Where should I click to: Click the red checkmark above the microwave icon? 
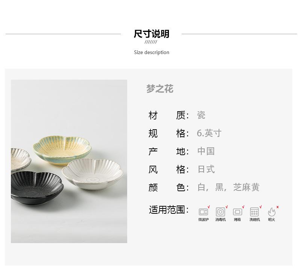pyautogui.click(x=209, y=207)
